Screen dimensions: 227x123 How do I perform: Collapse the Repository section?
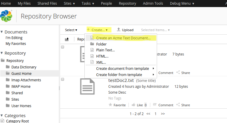click(x=2, y=53)
